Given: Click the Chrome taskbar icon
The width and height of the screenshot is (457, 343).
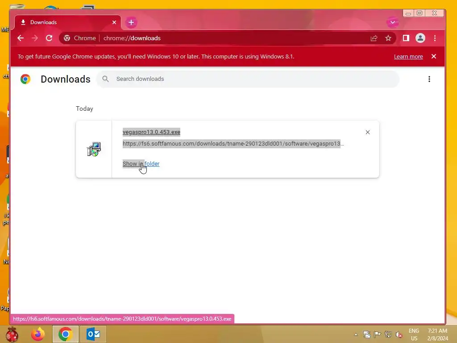Looking at the screenshot, I should click(x=65, y=334).
